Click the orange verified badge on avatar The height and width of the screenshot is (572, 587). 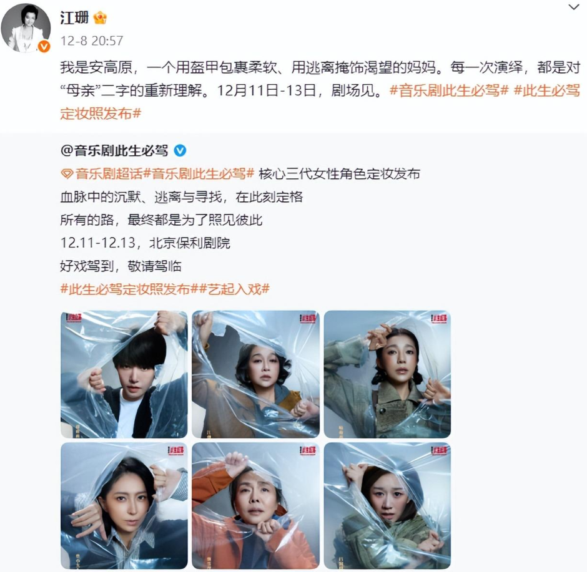point(44,46)
